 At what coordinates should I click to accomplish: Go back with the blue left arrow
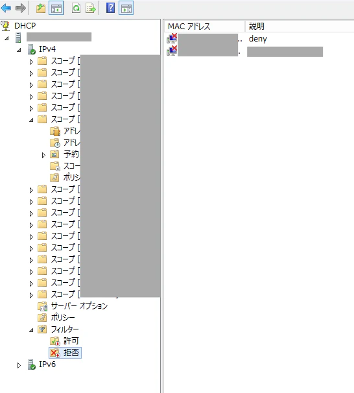tap(6, 8)
